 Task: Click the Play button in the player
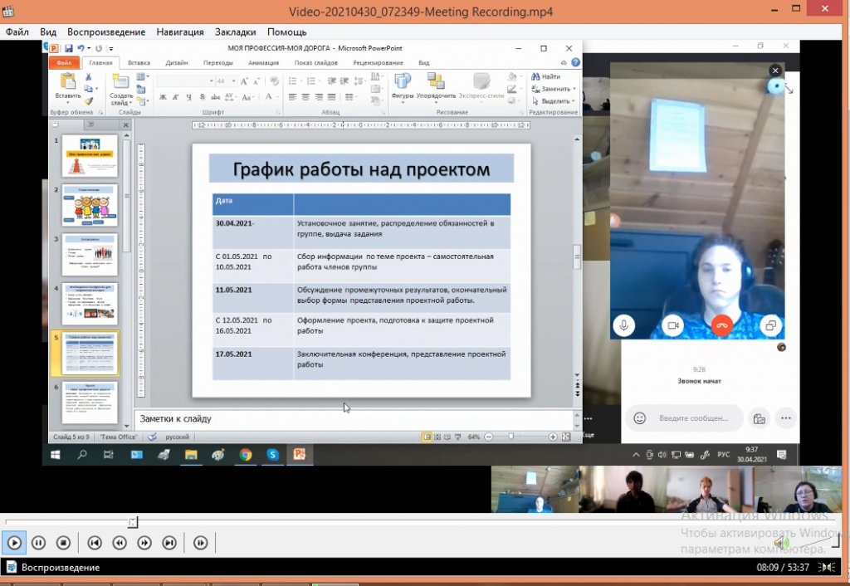pos(13,543)
